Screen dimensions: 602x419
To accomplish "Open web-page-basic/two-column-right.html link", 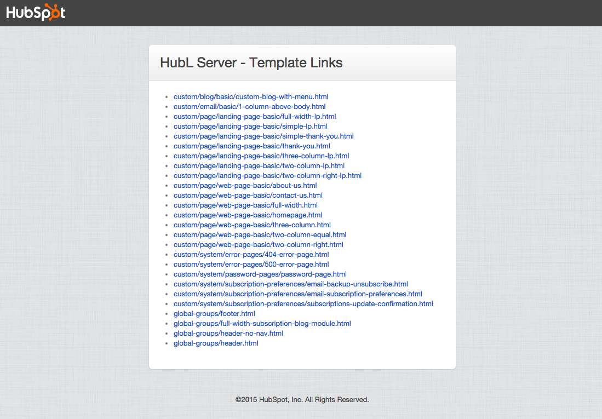I will 259,245.
